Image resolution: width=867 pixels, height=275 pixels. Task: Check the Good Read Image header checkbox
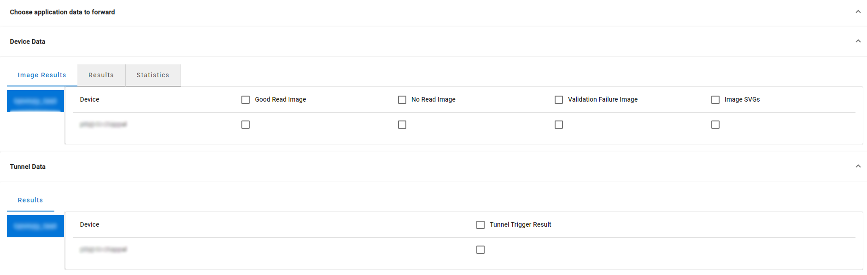[x=246, y=100]
